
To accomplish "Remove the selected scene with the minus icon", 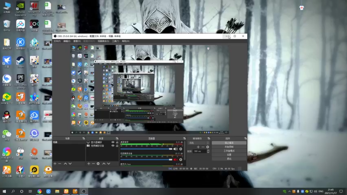I will coord(60,164).
